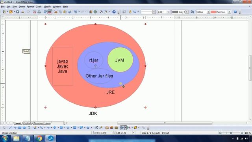This screenshot has width=252, height=142.
Task: Click the Format Paintbrush icon
Action: click(70, 12)
